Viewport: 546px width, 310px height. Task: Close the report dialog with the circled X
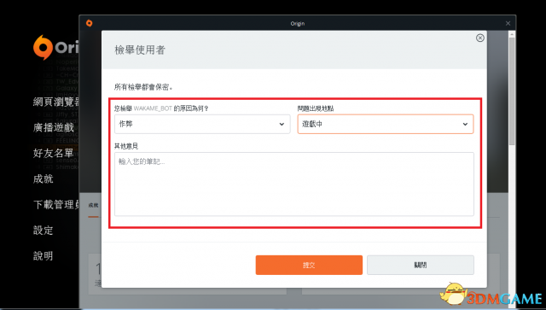pyautogui.click(x=479, y=38)
